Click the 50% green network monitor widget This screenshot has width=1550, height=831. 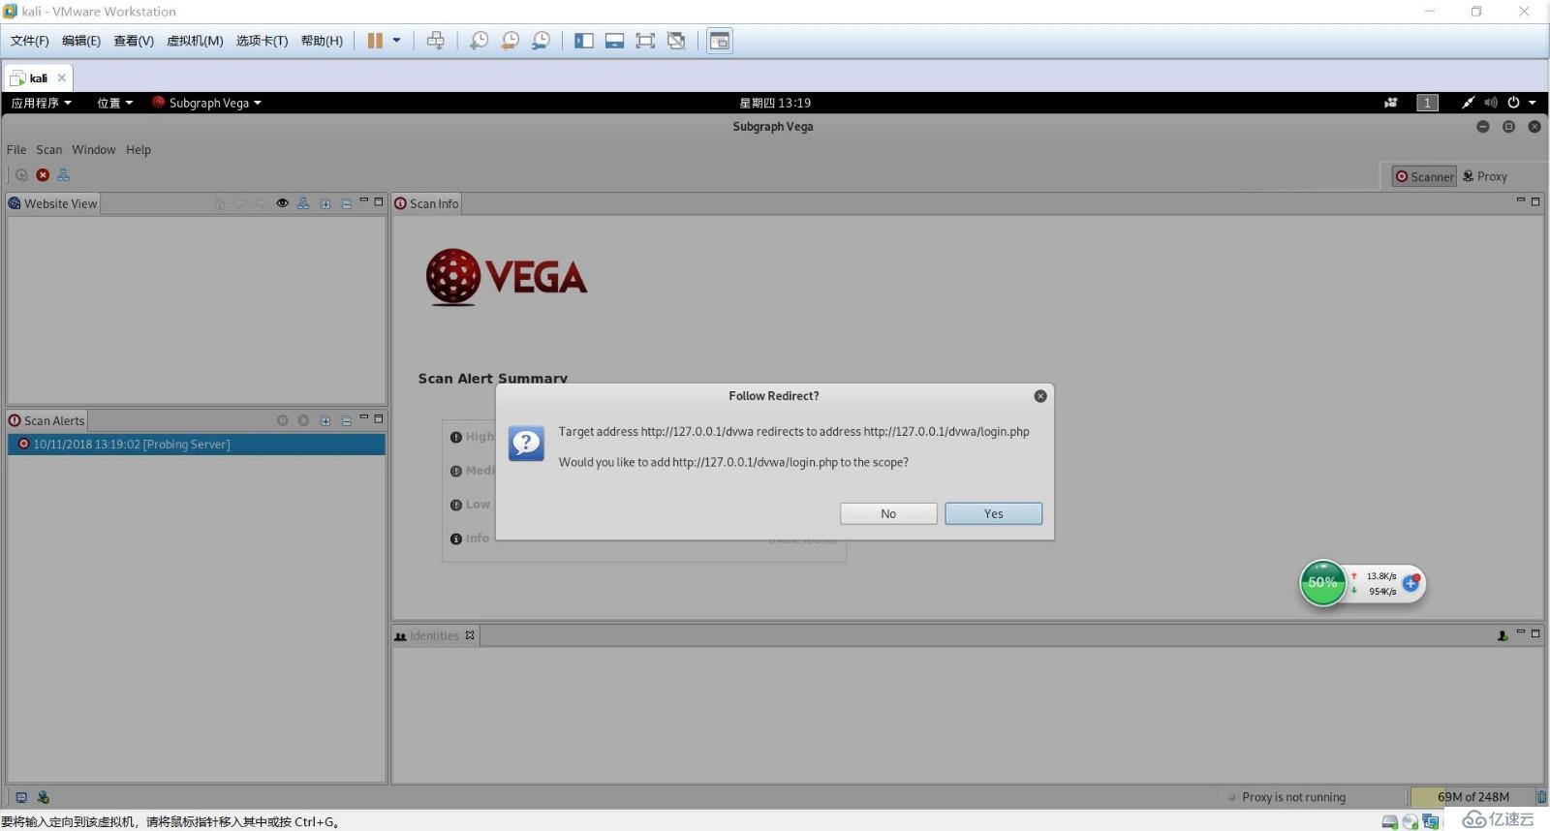1322,583
